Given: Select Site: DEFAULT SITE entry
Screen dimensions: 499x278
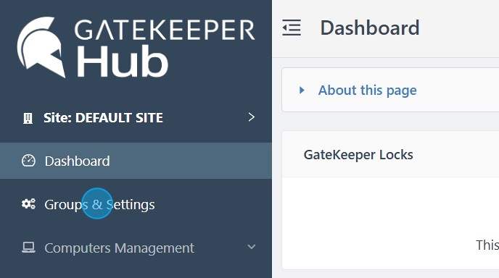Looking at the screenshot, I should tap(136, 118).
